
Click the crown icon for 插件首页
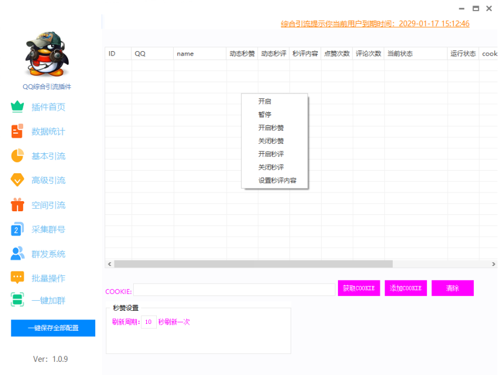click(17, 107)
